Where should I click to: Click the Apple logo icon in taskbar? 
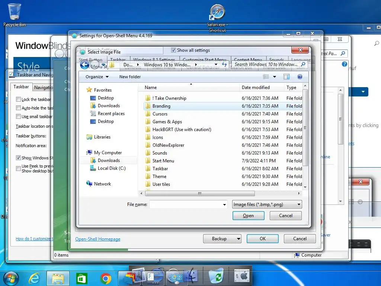242,276
